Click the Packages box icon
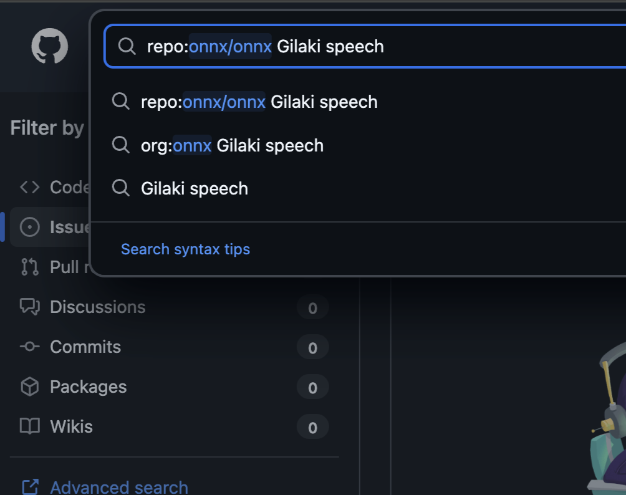 tap(29, 387)
